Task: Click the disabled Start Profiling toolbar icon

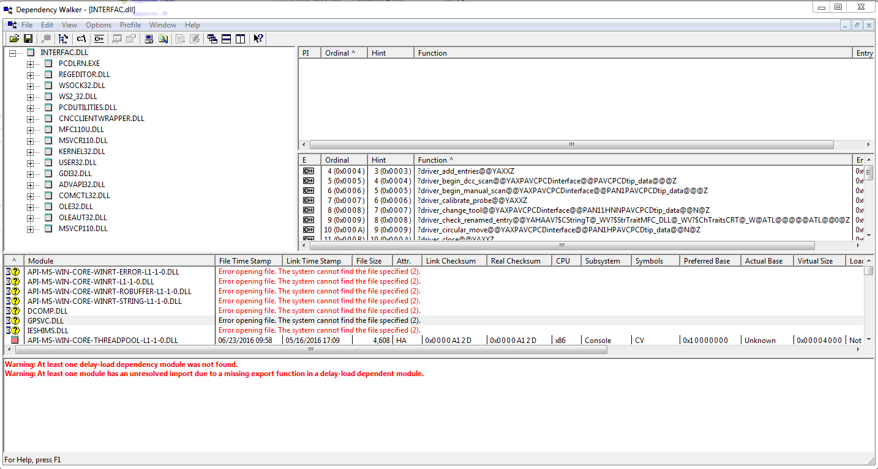Action: [x=181, y=39]
